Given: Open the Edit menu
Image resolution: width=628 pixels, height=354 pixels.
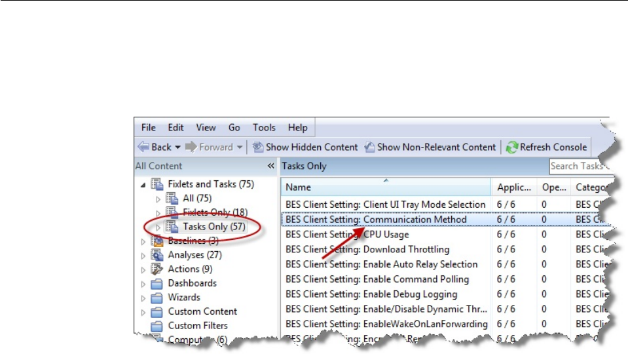Looking at the screenshot, I should point(175,127).
